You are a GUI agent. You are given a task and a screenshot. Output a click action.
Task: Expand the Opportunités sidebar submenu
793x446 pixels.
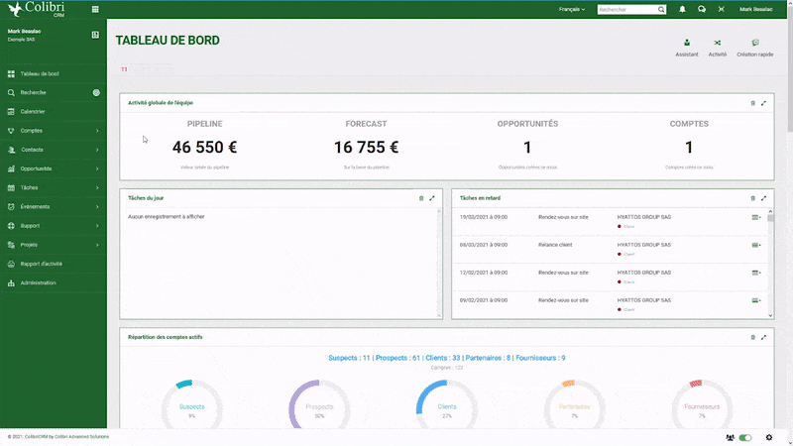[x=97, y=168]
